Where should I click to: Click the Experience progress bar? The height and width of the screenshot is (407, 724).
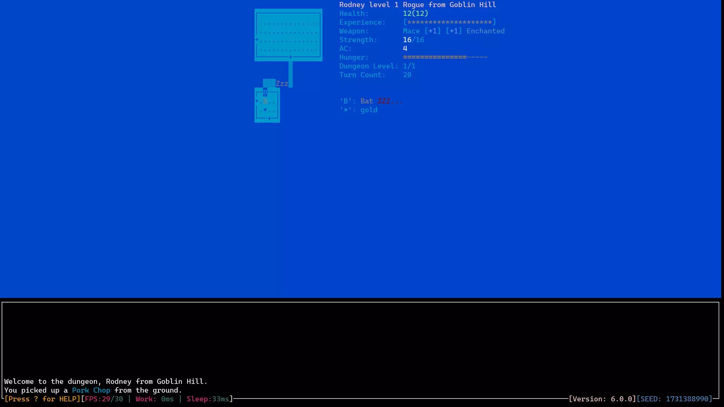point(449,22)
